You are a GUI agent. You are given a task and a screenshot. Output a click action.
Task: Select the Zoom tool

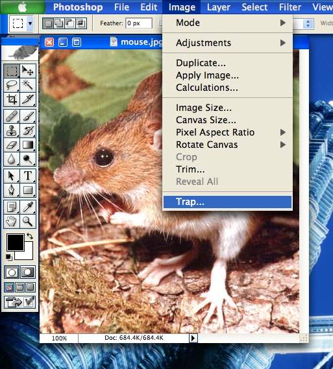(x=28, y=221)
